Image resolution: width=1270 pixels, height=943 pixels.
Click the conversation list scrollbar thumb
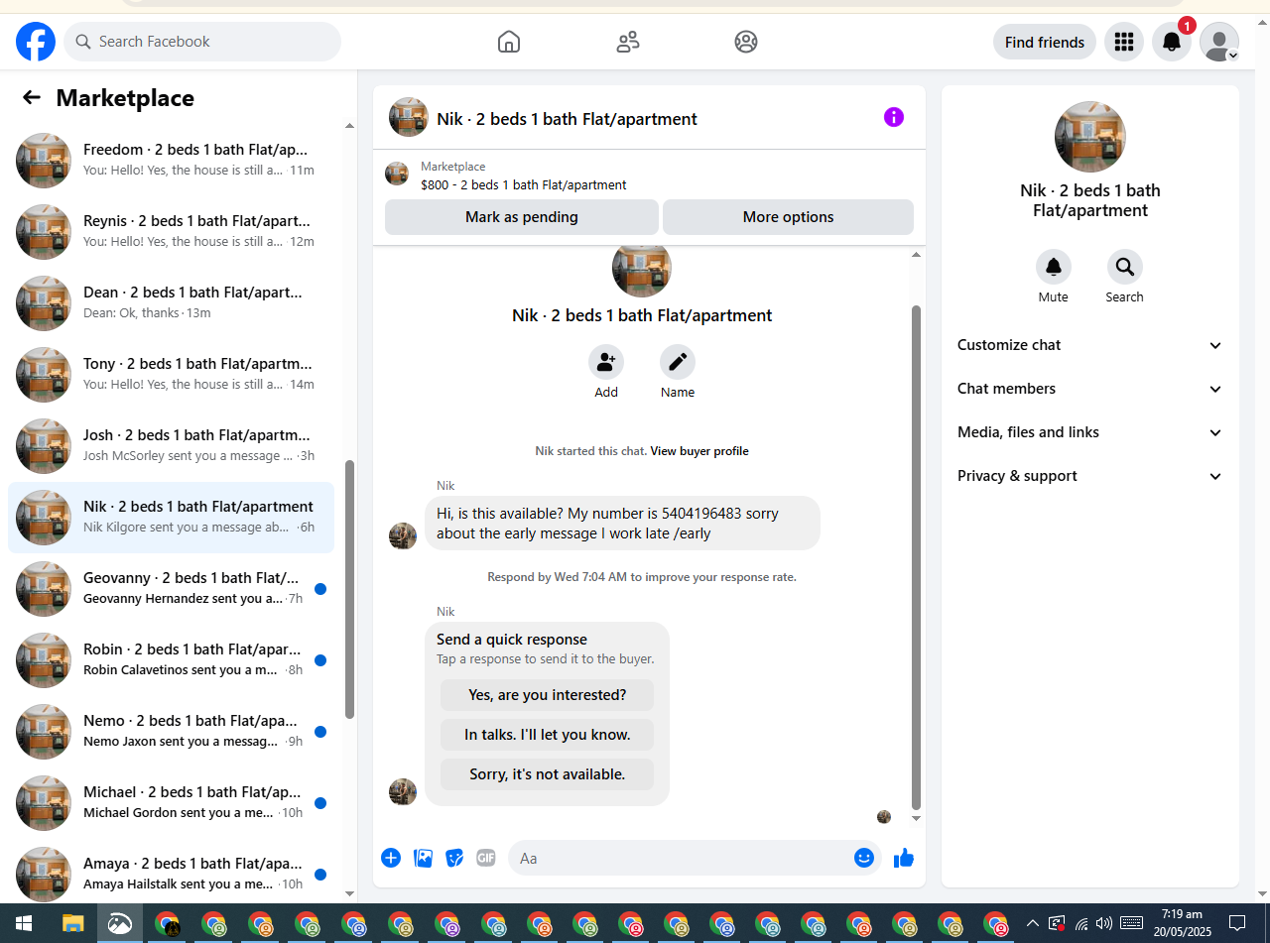[349, 589]
